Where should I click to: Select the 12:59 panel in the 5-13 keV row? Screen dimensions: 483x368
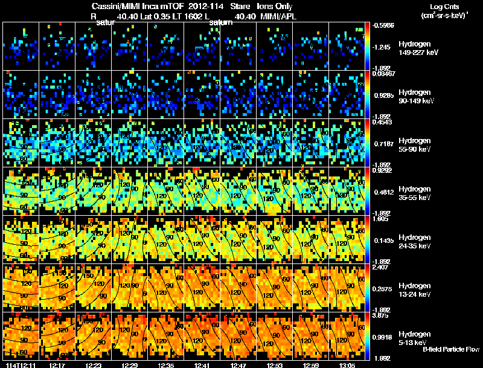click(310, 336)
